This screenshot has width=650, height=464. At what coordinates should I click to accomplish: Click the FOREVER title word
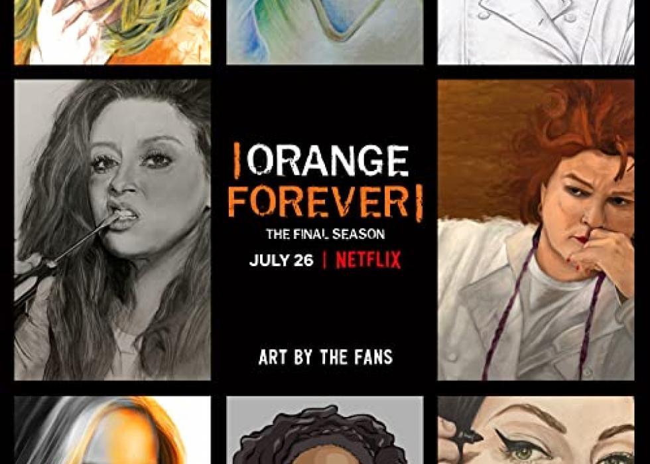point(318,202)
